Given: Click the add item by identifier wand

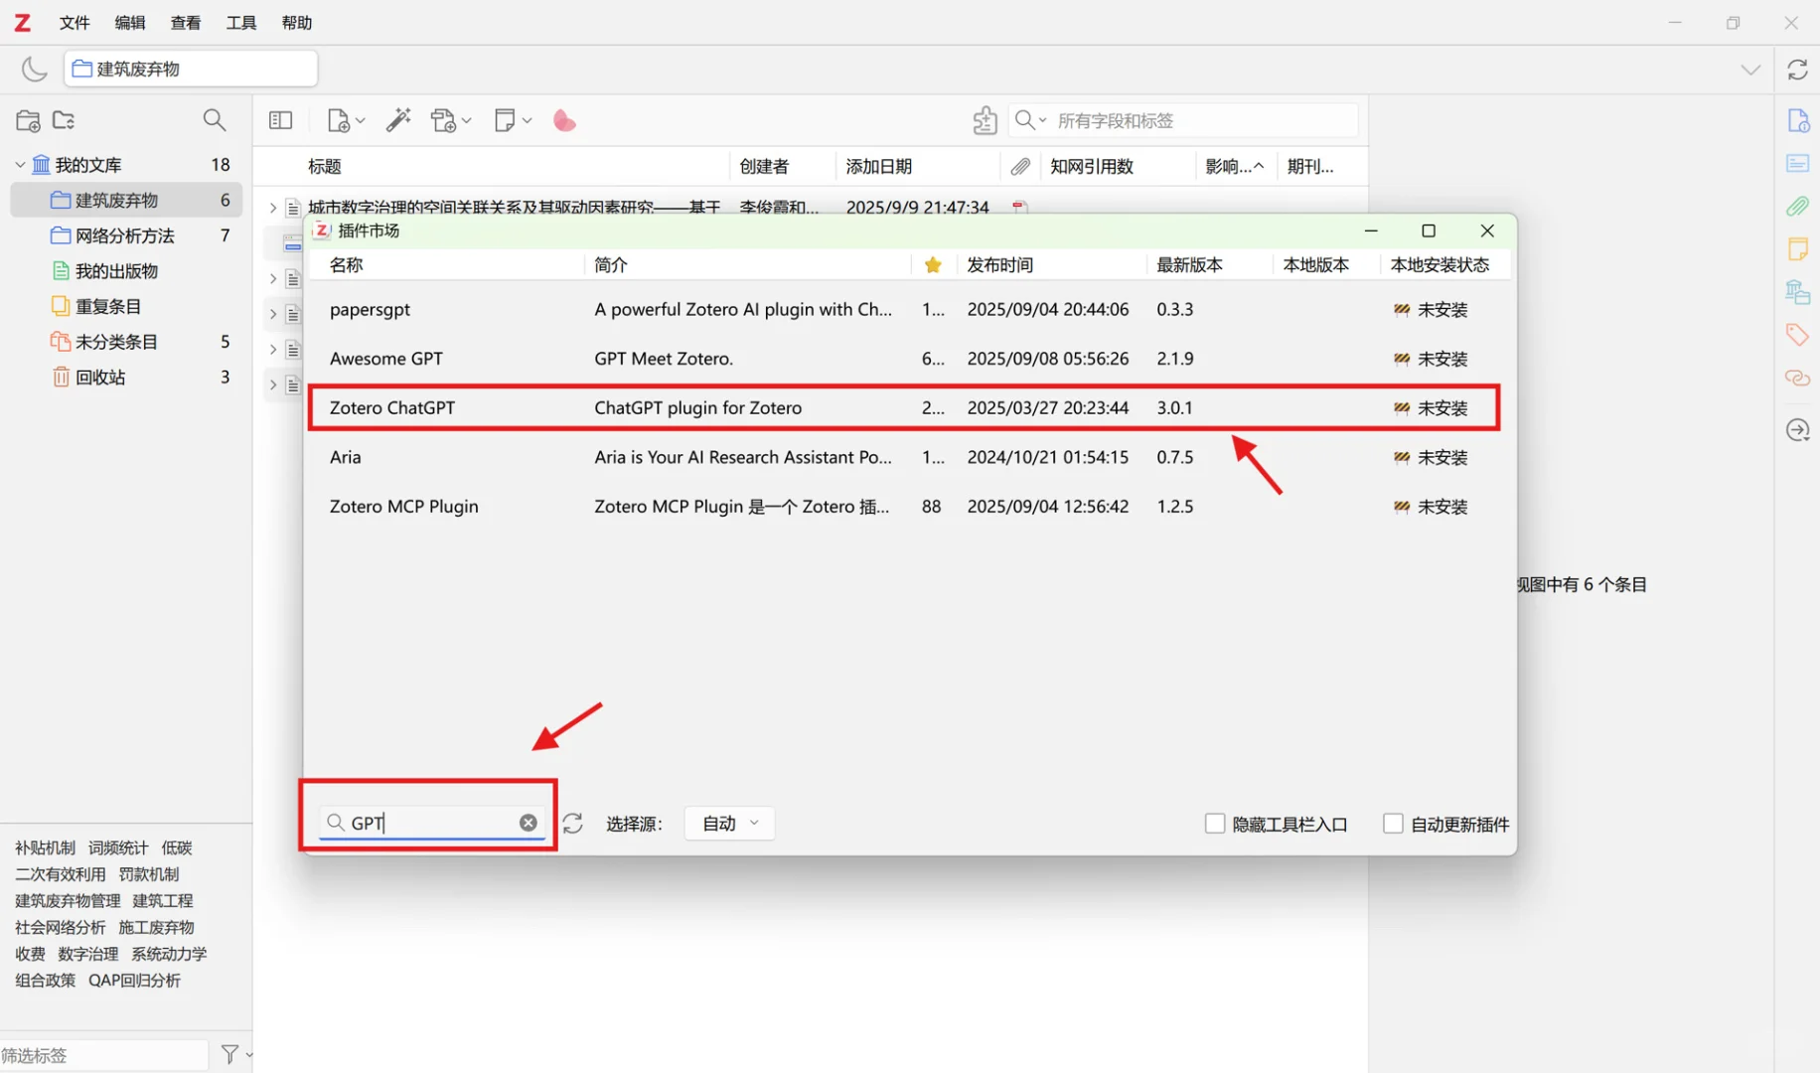Looking at the screenshot, I should (398, 120).
